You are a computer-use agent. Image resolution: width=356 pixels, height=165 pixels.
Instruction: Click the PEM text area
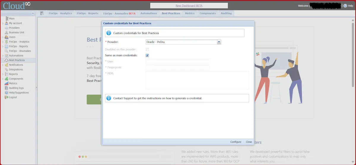click(x=197, y=80)
